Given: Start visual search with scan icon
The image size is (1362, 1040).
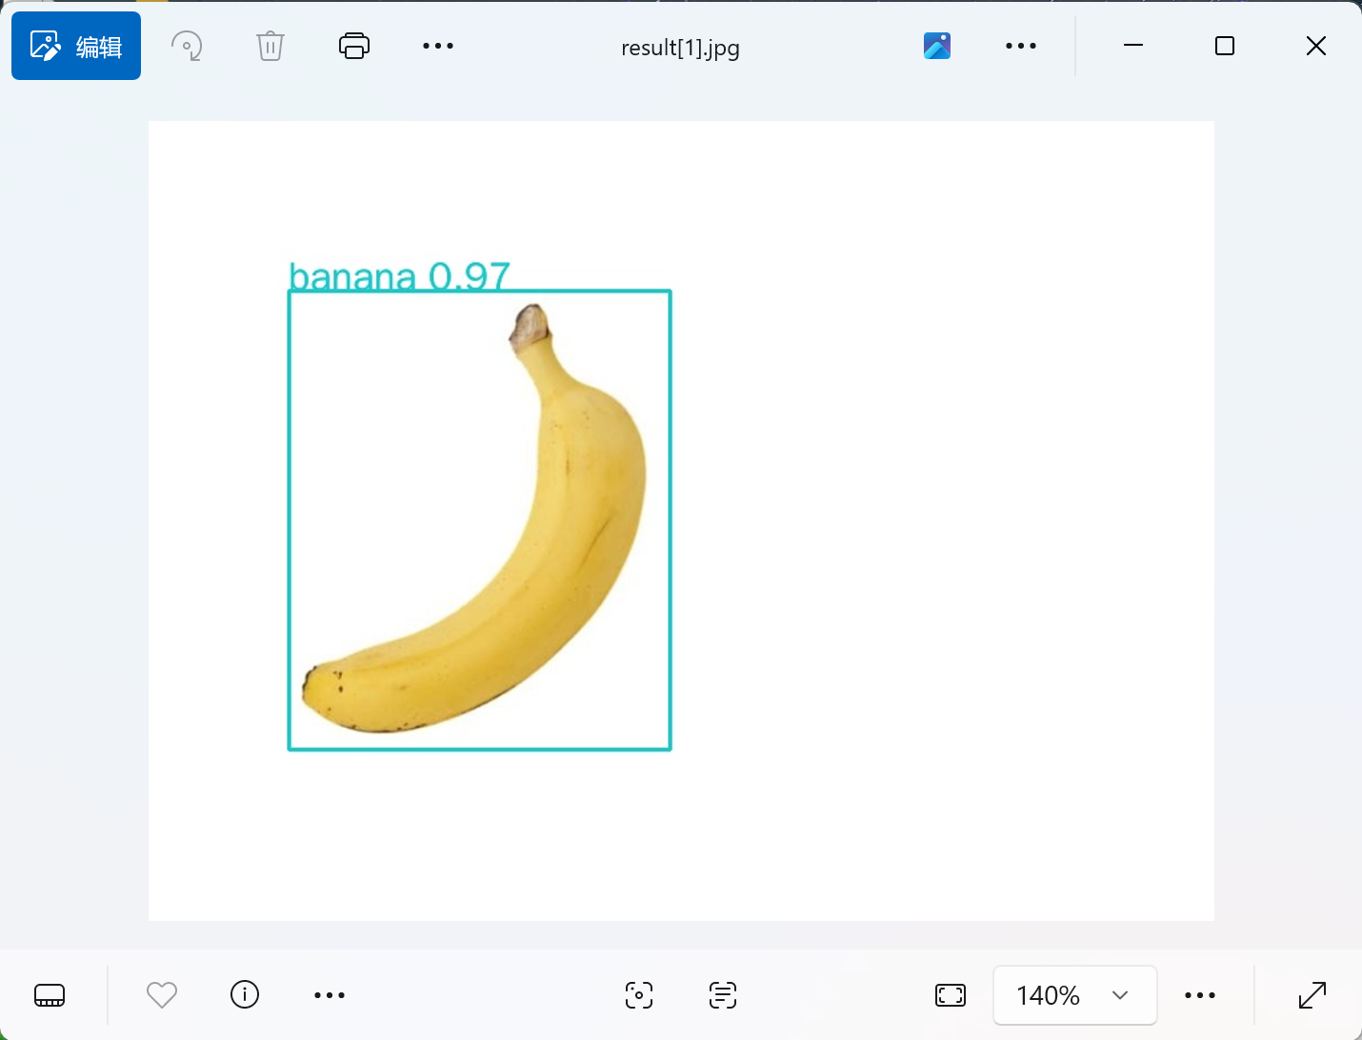Looking at the screenshot, I should 639,995.
